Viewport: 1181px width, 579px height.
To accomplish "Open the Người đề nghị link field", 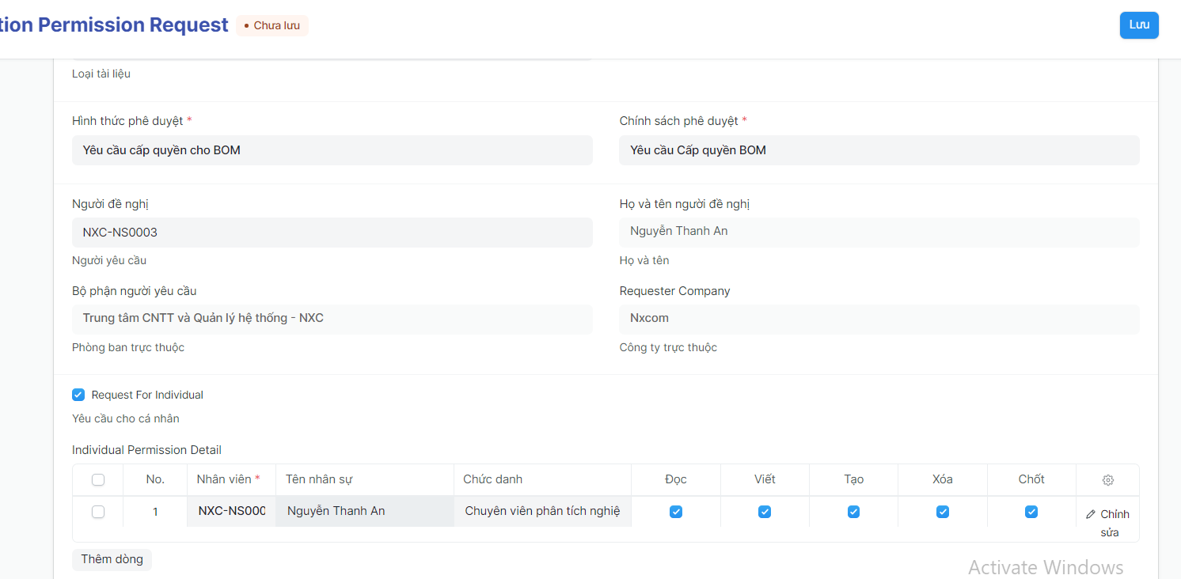I will pos(332,233).
